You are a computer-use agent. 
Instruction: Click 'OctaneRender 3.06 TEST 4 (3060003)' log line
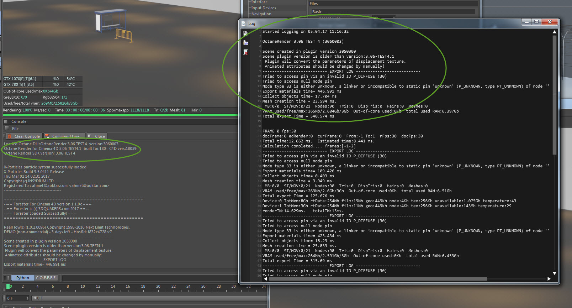point(303,41)
